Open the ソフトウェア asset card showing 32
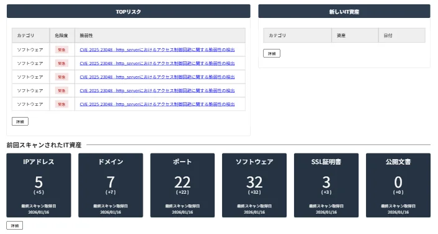This screenshot has height=234, width=438. (254, 185)
